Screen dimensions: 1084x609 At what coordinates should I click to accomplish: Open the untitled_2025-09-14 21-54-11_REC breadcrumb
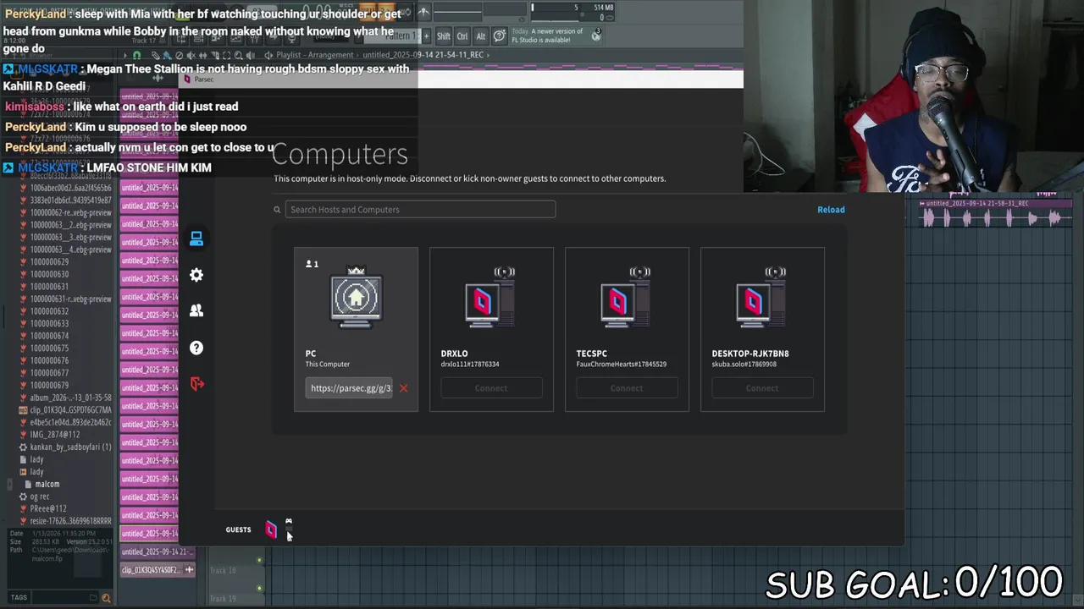coord(423,55)
